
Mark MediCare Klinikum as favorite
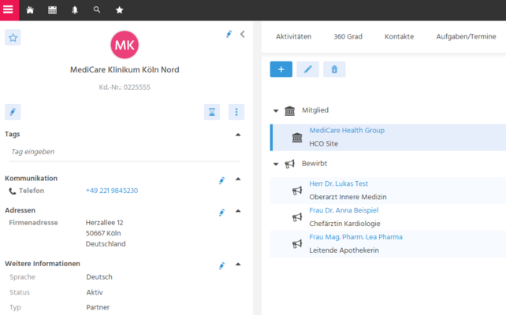click(13, 38)
